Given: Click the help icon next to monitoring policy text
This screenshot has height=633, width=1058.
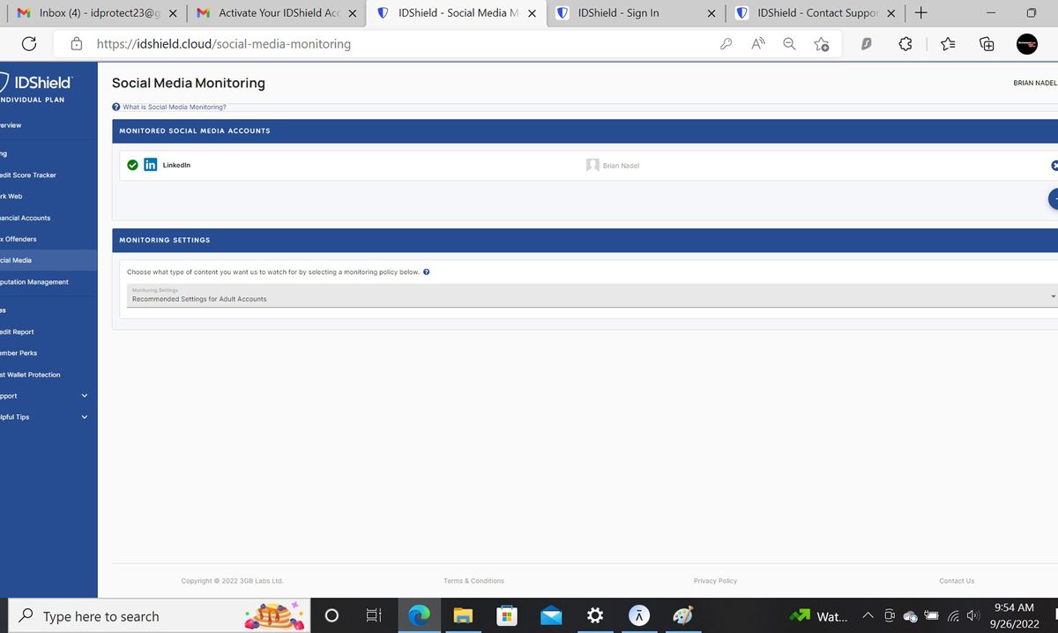Looking at the screenshot, I should 426,272.
